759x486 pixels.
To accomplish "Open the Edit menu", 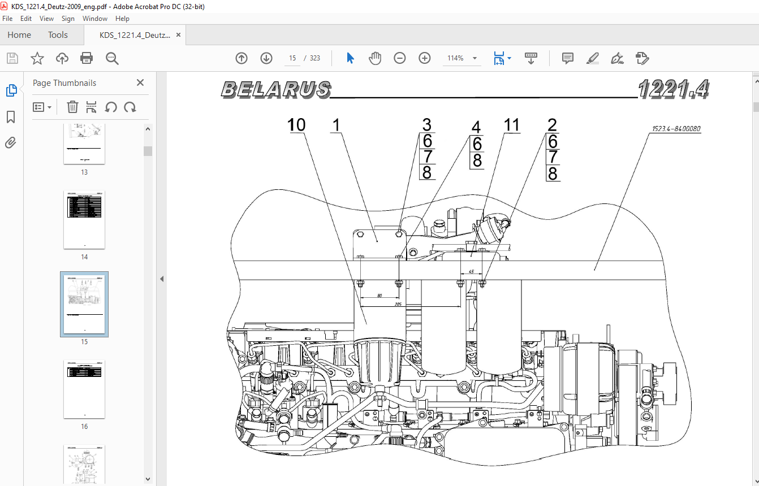I will pyautogui.click(x=26, y=19).
